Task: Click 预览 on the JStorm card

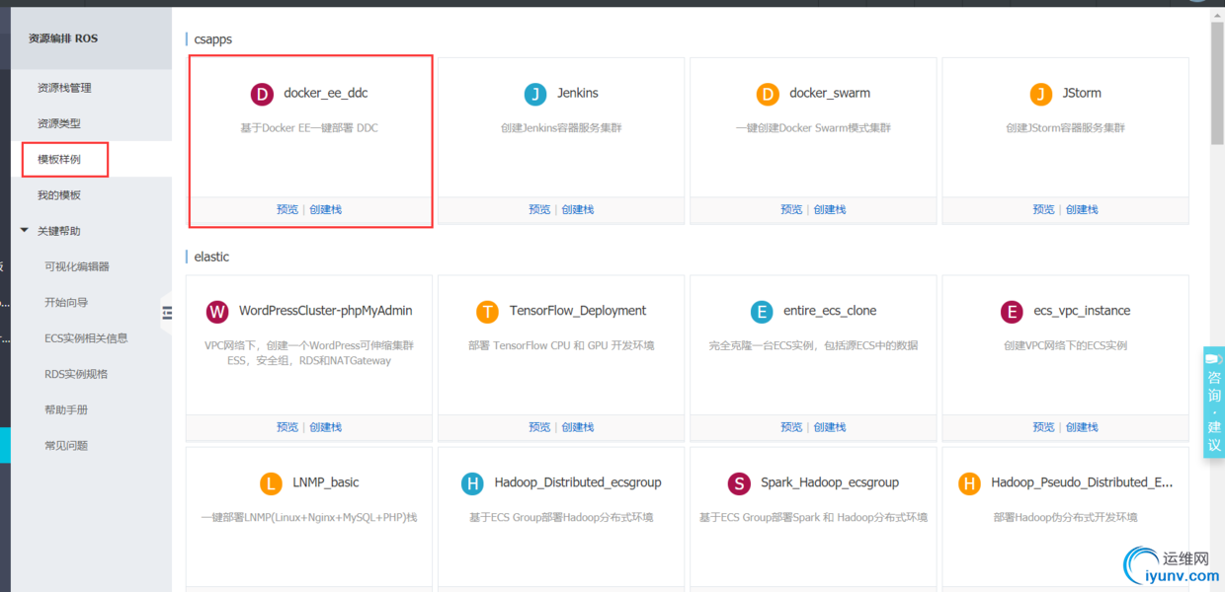Action: 1043,209
